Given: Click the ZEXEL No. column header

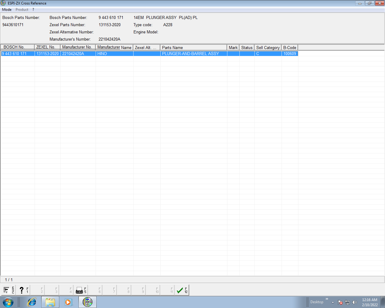Looking at the screenshot, I should [x=47, y=47].
